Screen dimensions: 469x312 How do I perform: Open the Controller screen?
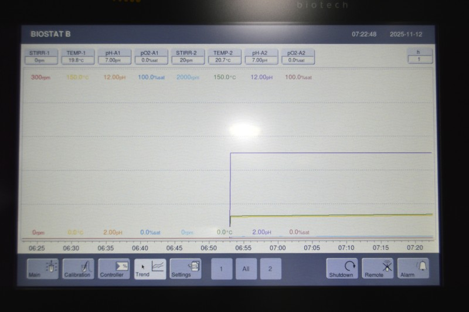point(114,269)
